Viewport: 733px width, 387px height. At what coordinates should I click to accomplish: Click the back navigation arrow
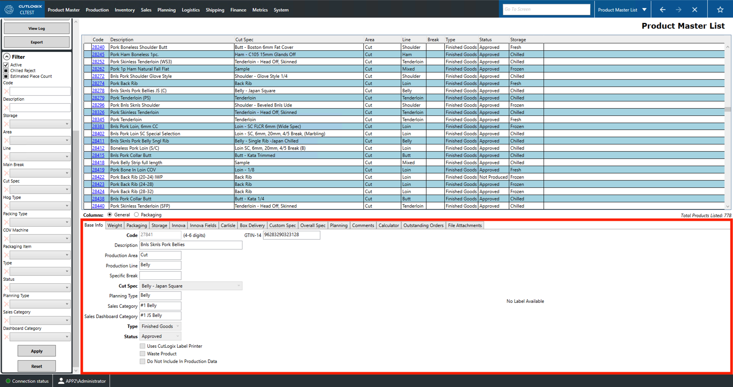point(662,9)
